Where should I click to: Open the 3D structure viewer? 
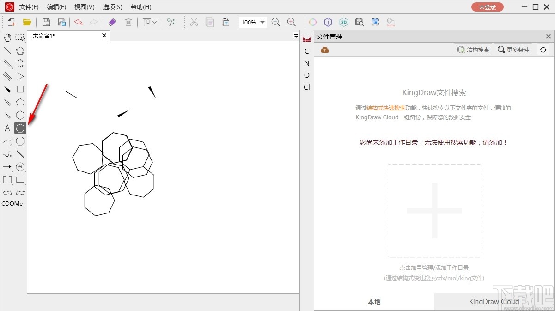pos(343,22)
